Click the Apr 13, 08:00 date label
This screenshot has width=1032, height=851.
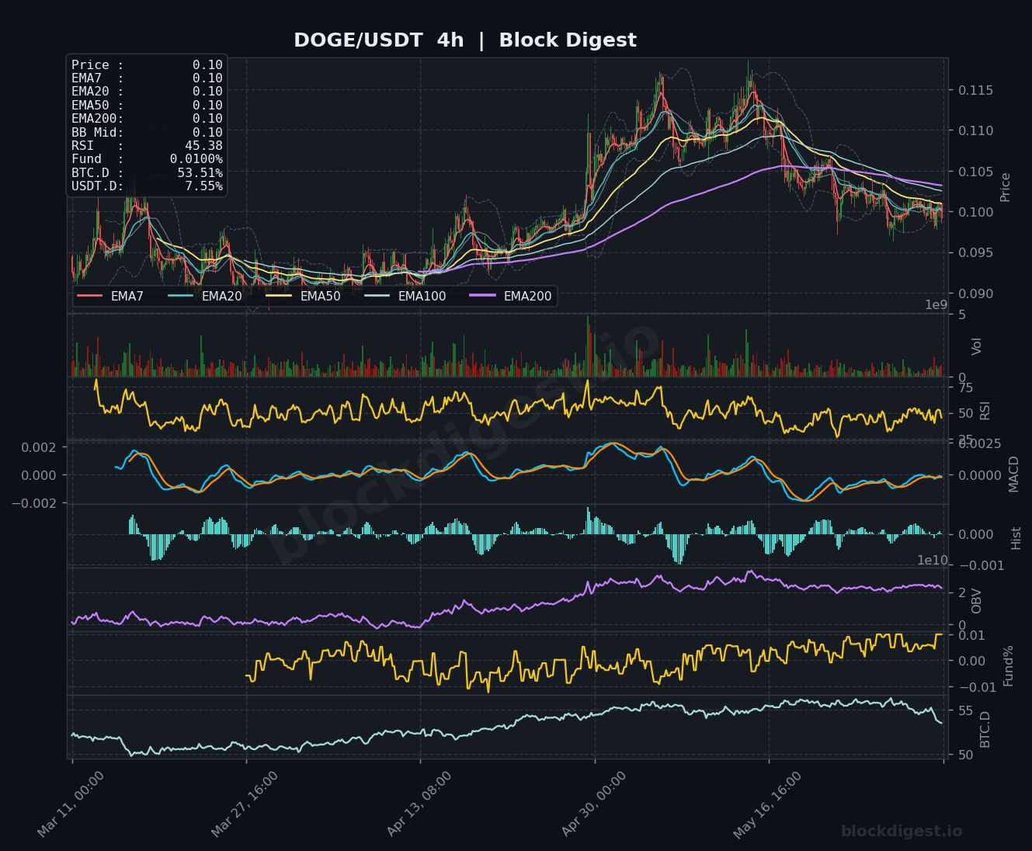[x=419, y=805]
